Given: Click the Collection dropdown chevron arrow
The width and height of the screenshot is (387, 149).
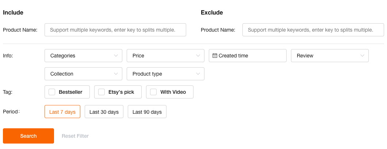Looking at the screenshot, I should (x=116, y=74).
